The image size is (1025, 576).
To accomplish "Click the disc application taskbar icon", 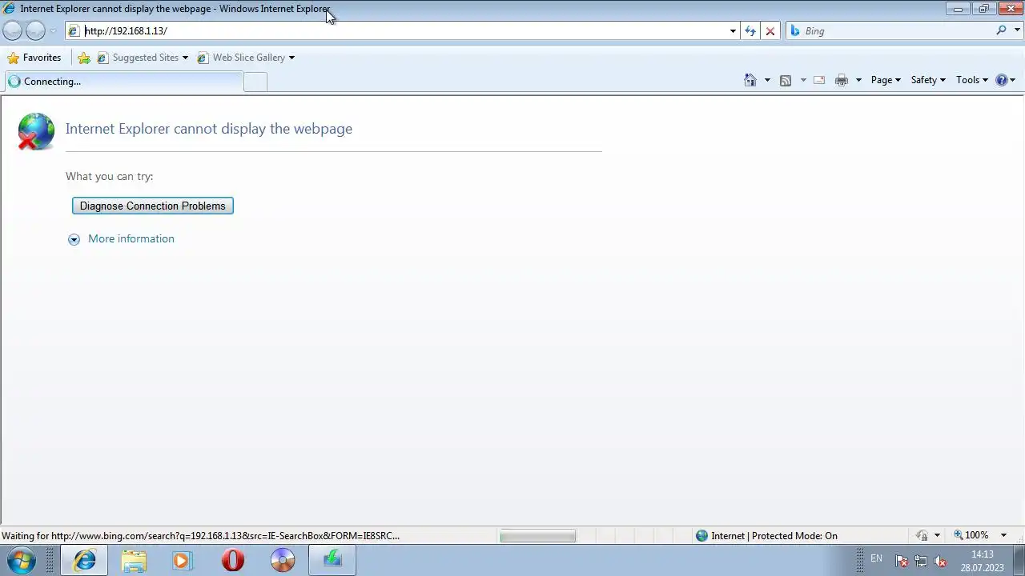I will click(x=283, y=560).
